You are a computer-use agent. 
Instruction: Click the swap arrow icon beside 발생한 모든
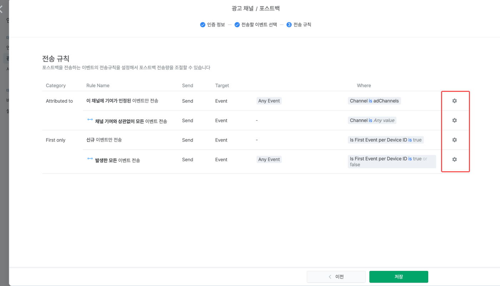(x=90, y=159)
